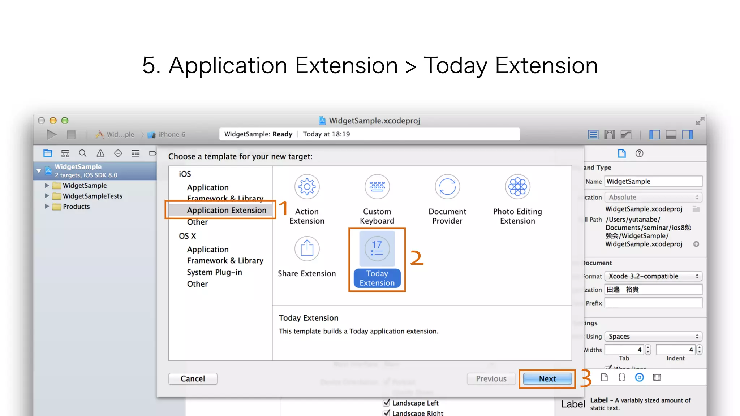The image size is (740, 416).
Task: Open the Find navigator magnifier icon
Action: 83,153
